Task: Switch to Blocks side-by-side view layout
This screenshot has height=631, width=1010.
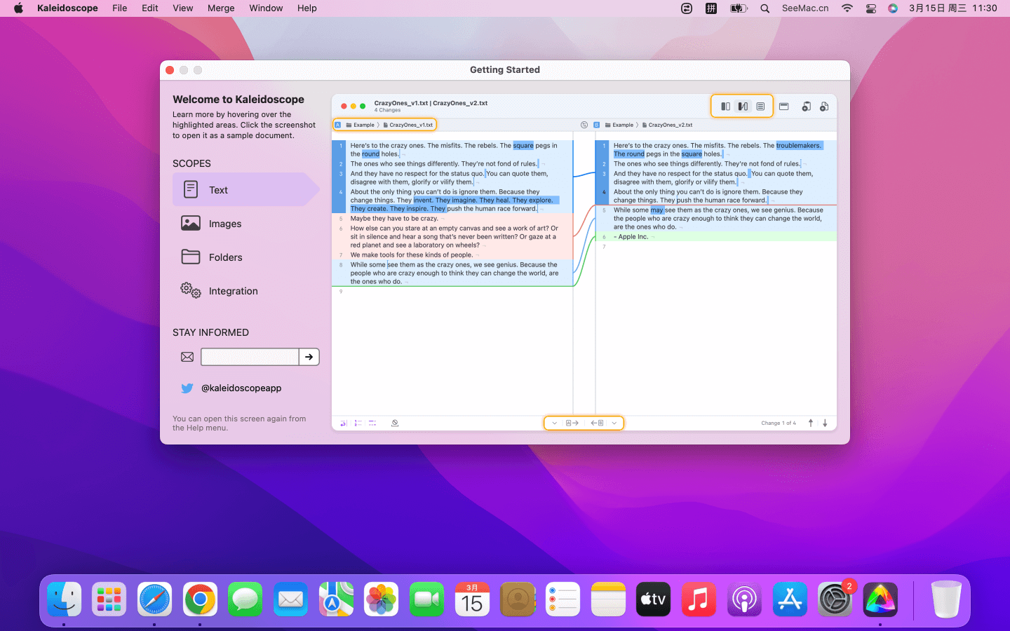Action: coord(725,107)
